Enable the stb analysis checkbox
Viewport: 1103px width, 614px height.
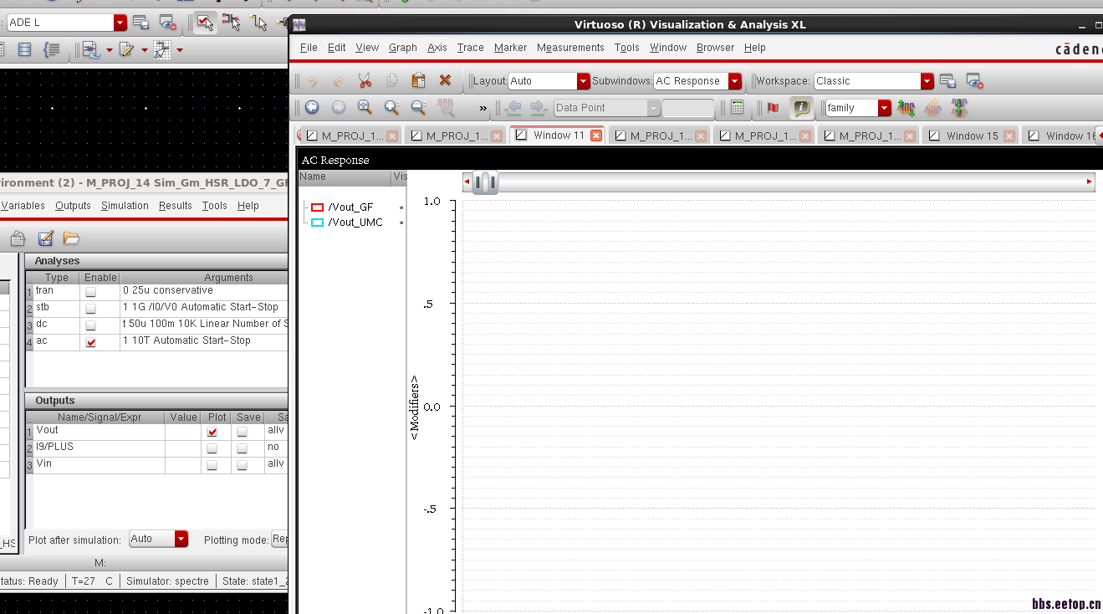(x=90, y=310)
